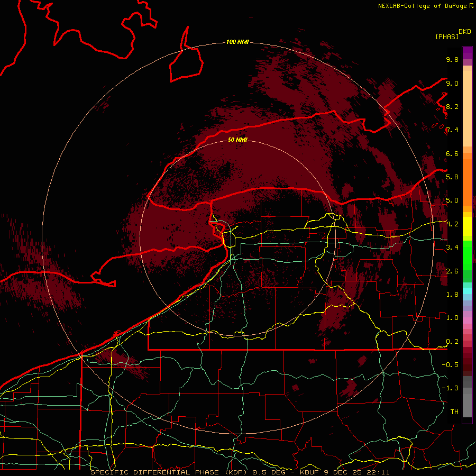Click the -1.3 color scale value
The height and width of the screenshot is (476, 476).
(450, 388)
